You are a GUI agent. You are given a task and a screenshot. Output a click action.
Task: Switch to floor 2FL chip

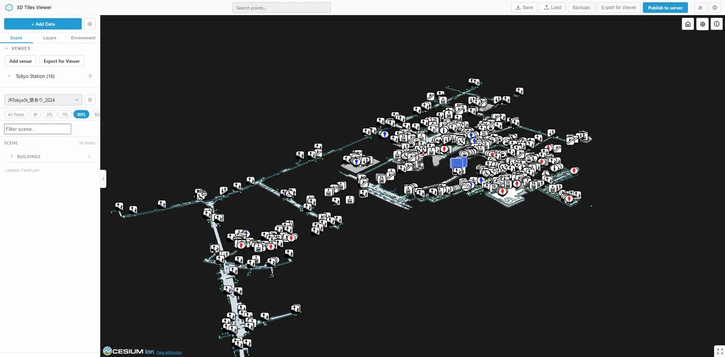tap(49, 115)
